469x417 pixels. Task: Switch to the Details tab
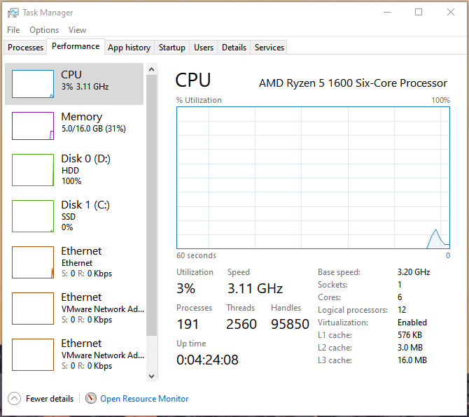[234, 48]
